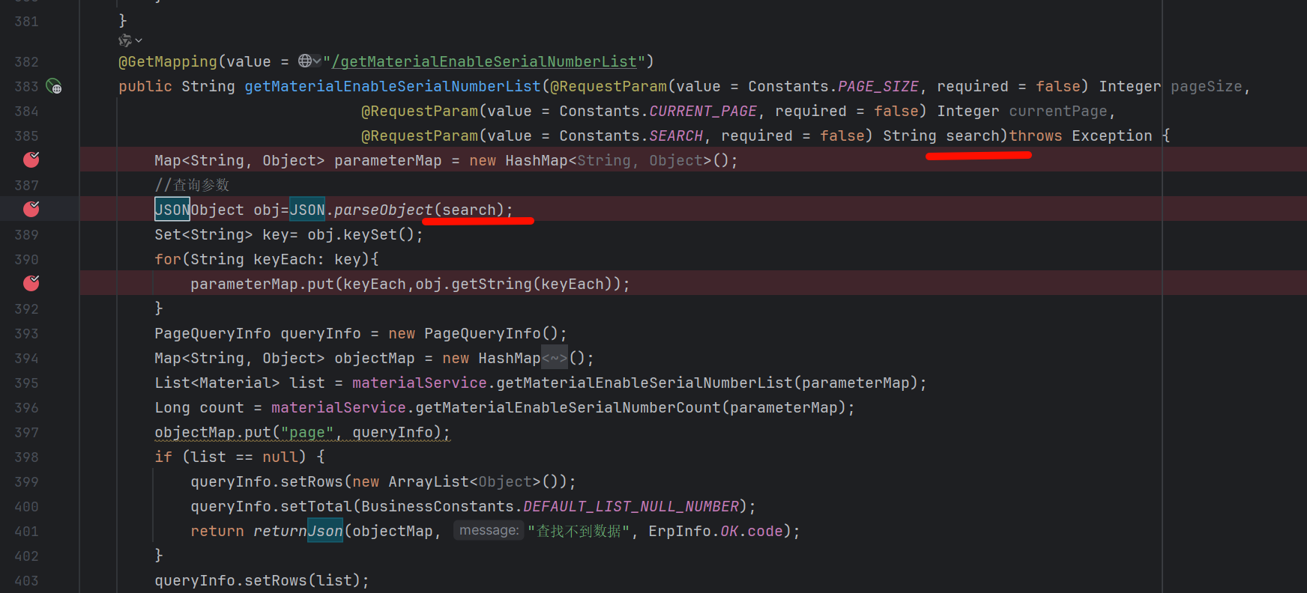
Task: Click line number 389 in the gutter
Action: 26,235
